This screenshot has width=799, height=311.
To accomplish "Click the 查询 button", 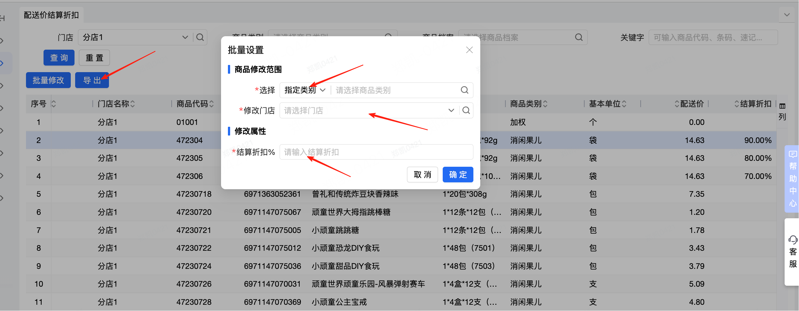I will (59, 58).
